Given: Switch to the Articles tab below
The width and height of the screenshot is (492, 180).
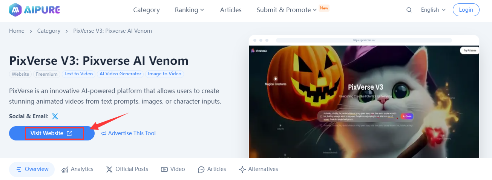Looking at the screenshot, I should [212, 169].
